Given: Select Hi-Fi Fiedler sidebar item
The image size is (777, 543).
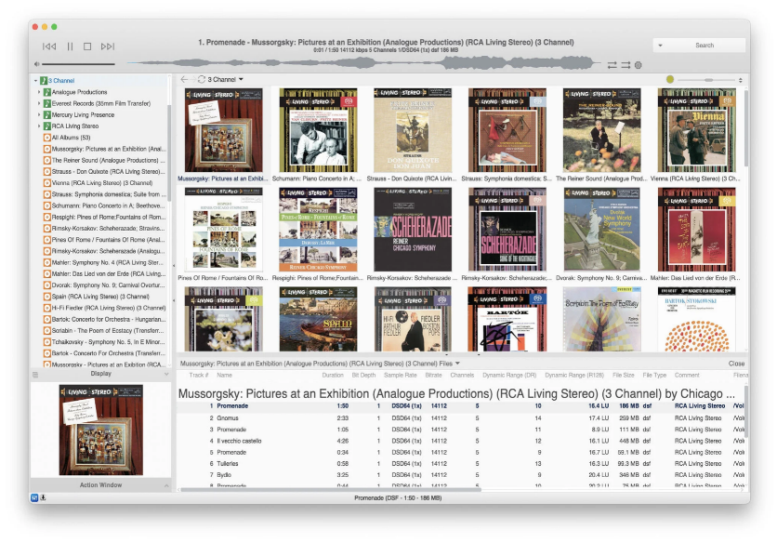Looking at the screenshot, I should tap(104, 308).
